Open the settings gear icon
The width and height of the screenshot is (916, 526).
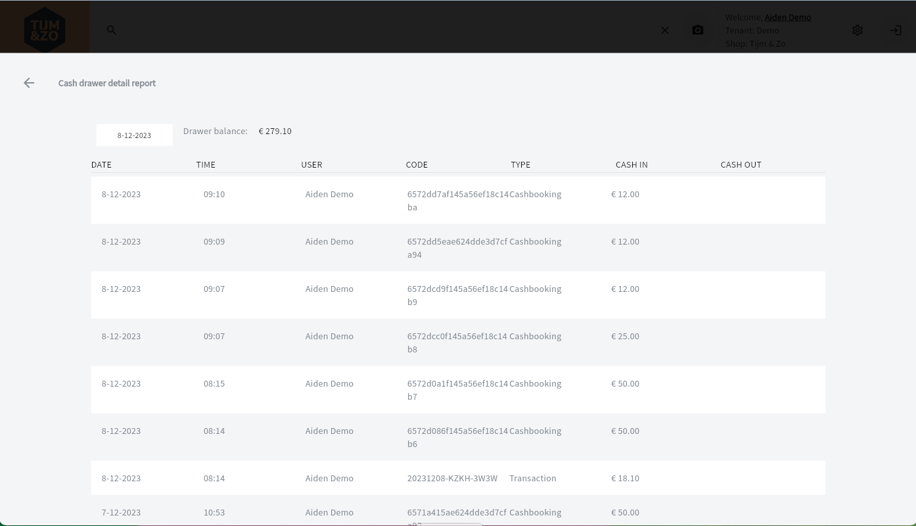(858, 30)
